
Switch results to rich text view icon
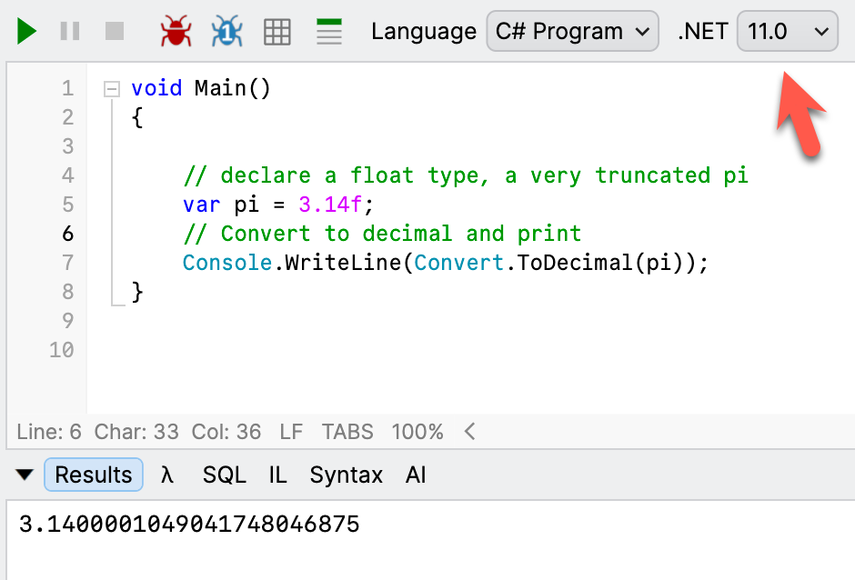click(328, 32)
